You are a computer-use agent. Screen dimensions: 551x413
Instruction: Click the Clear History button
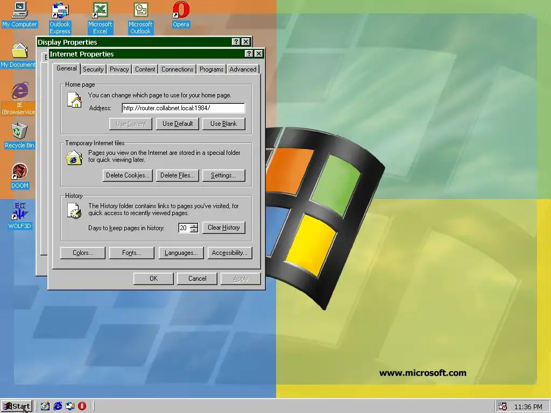coord(223,227)
